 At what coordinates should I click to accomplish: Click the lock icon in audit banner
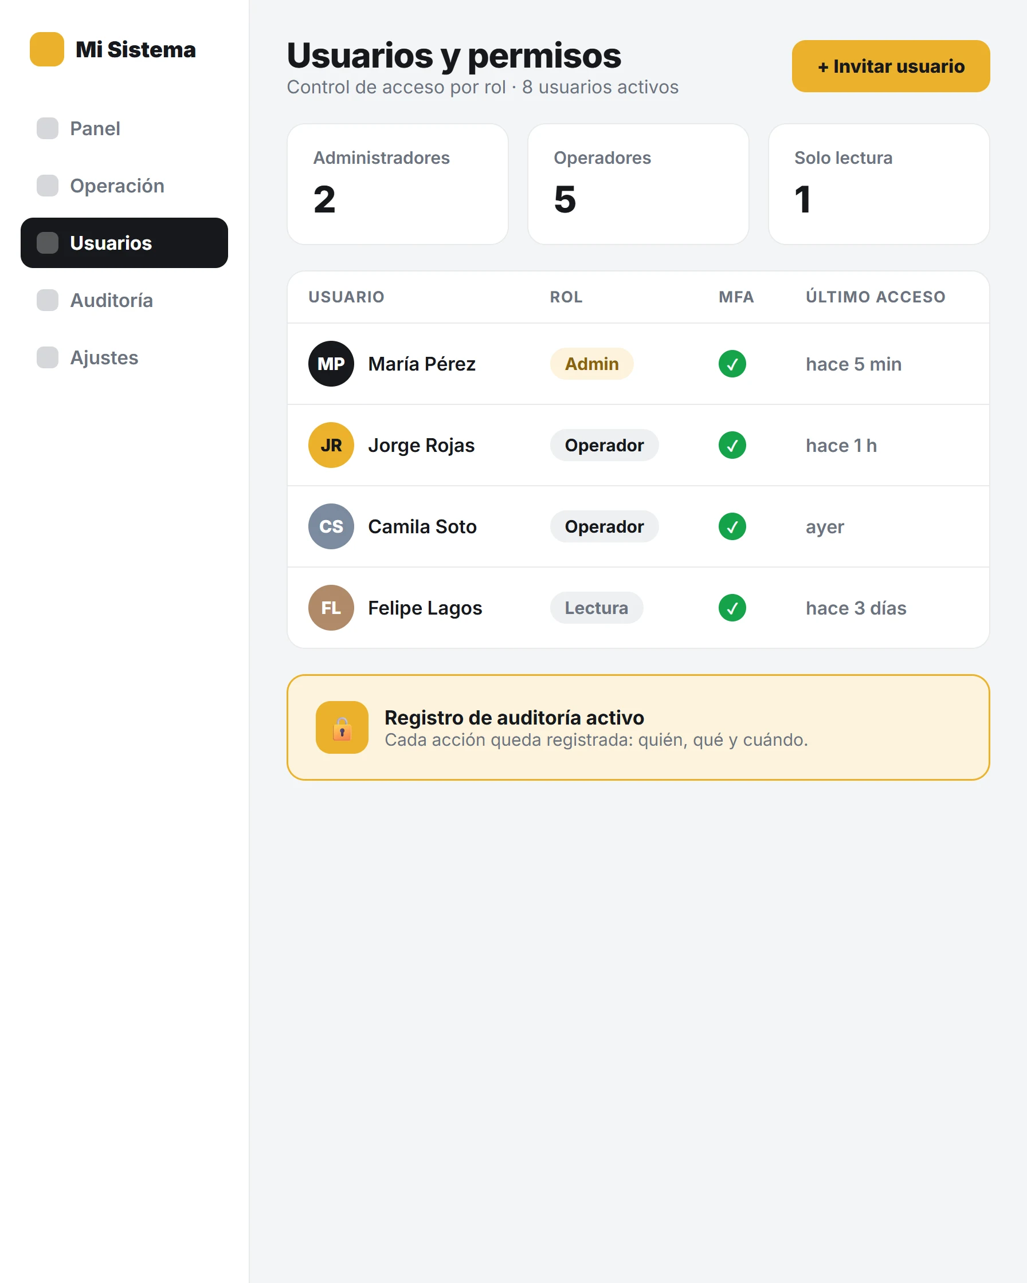[x=342, y=727]
